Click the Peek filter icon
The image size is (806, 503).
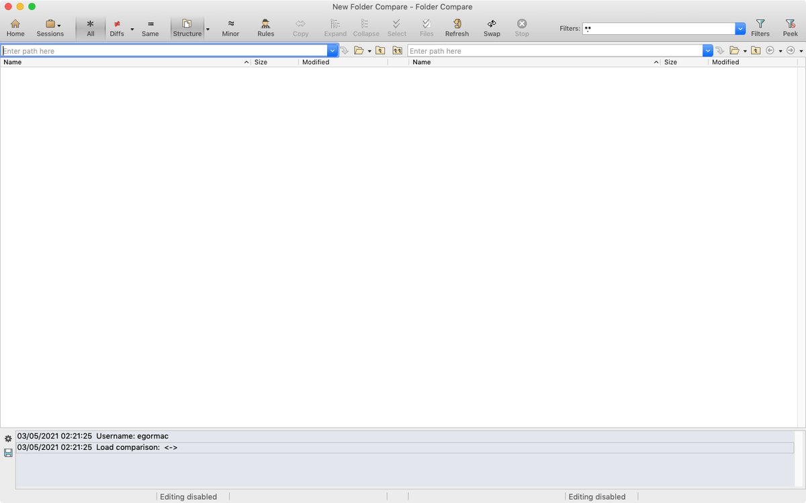[790, 28]
